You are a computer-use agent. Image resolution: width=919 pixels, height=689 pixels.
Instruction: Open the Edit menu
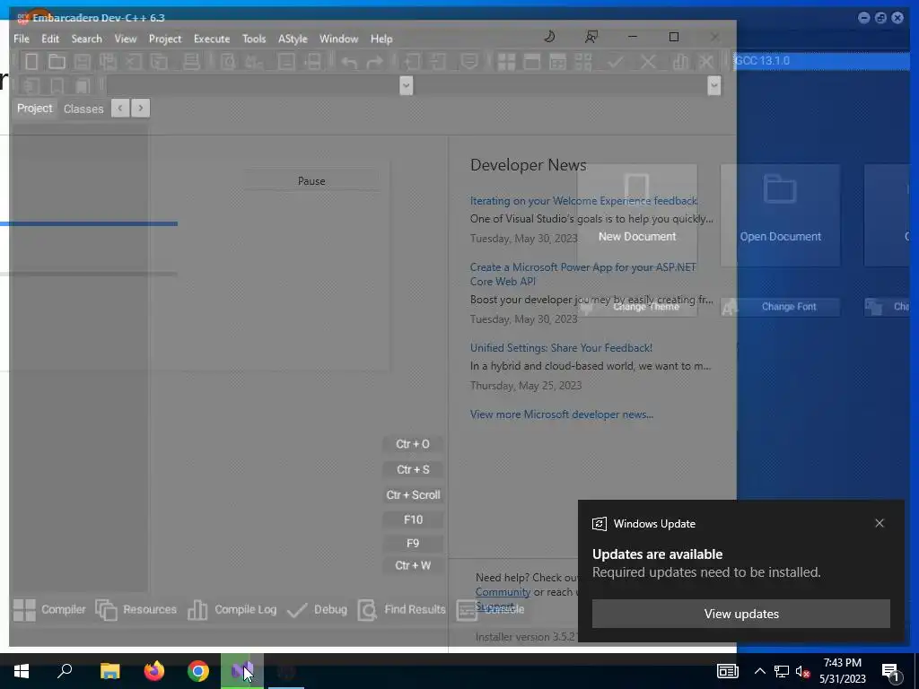[50, 39]
